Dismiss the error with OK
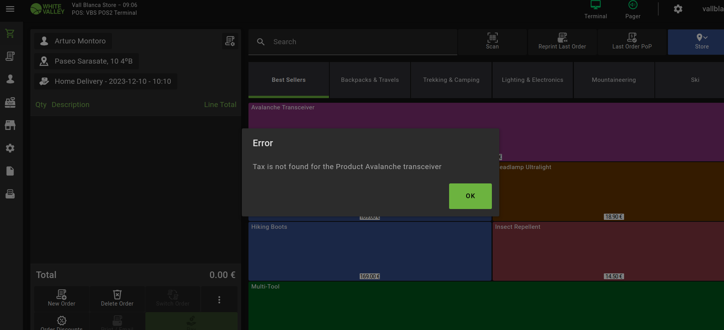The height and width of the screenshot is (330, 724). pos(470,196)
